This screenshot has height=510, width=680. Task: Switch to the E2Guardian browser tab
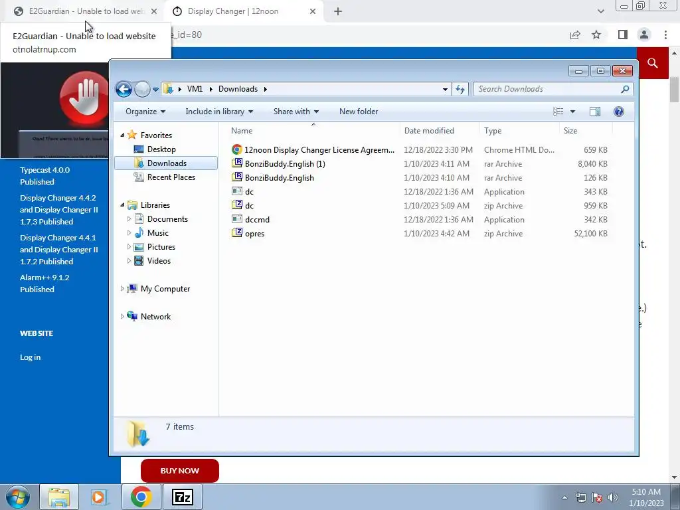tap(84, 11)
